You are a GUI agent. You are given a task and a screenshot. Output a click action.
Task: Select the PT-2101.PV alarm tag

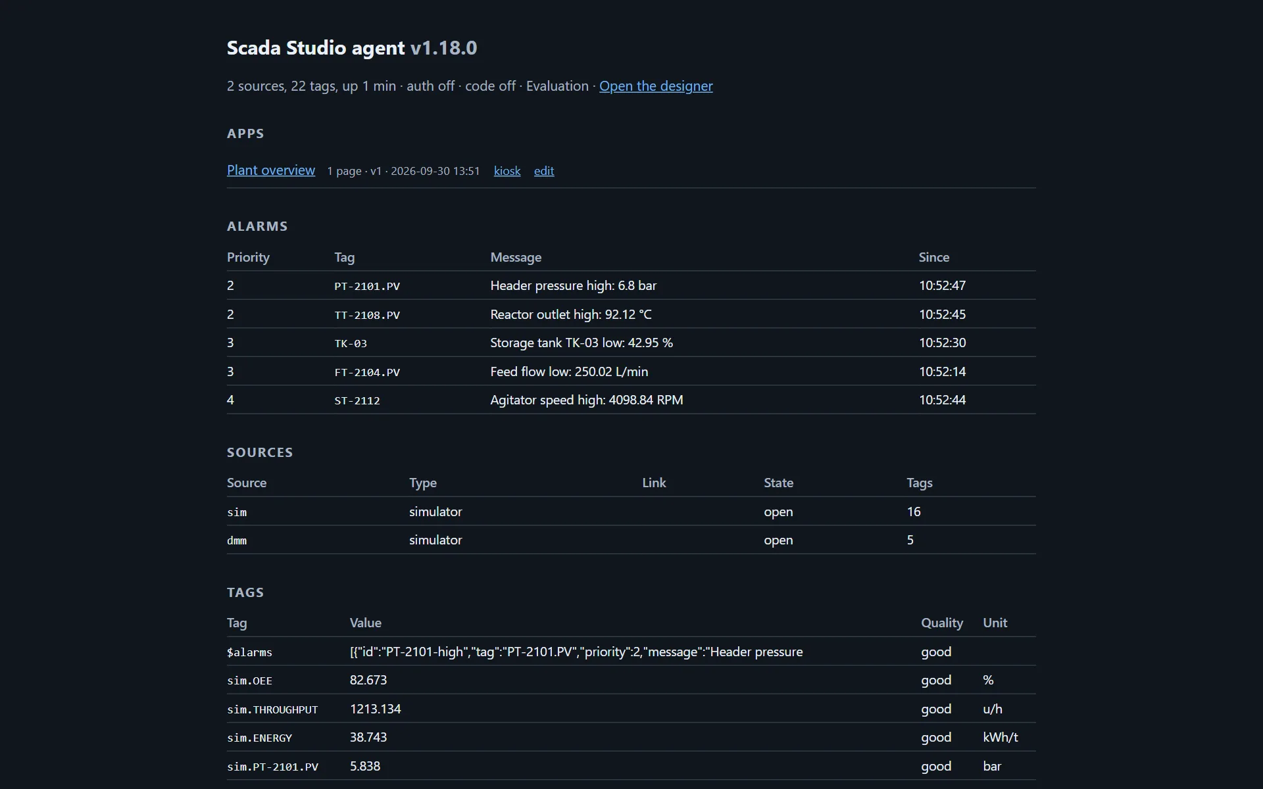click(x=367, y=286)
